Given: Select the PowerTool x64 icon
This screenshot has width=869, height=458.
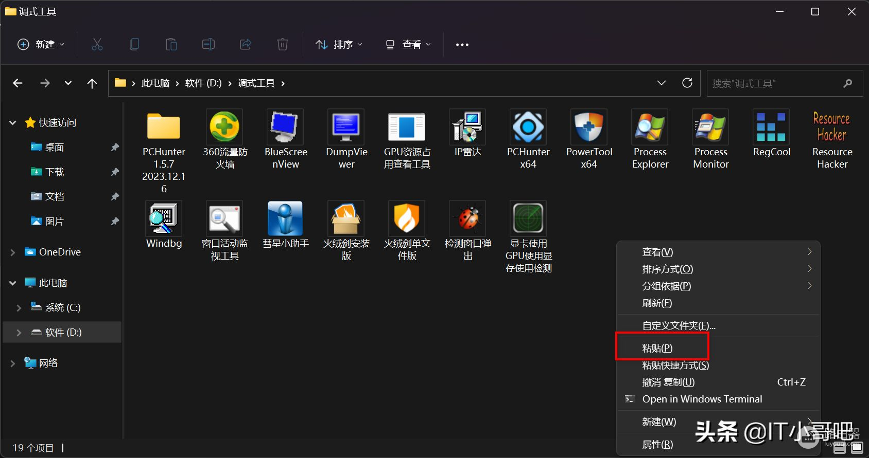Looking at the screenshot, I should [589, 127].
